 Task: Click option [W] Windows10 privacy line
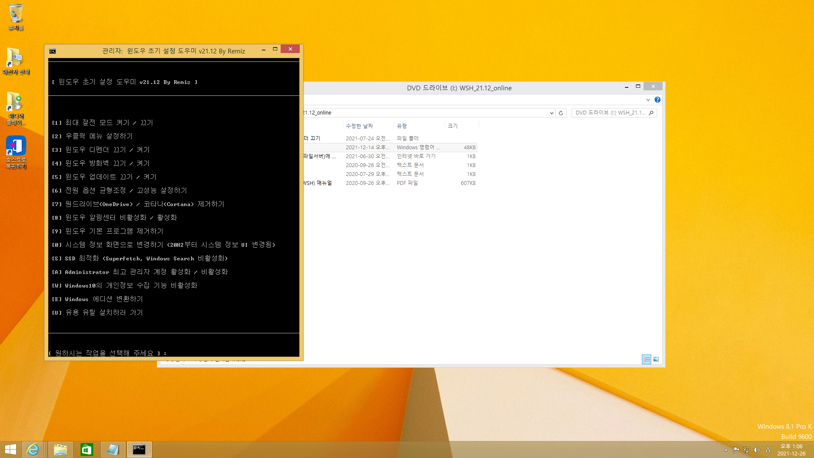[x=124, y=285]
